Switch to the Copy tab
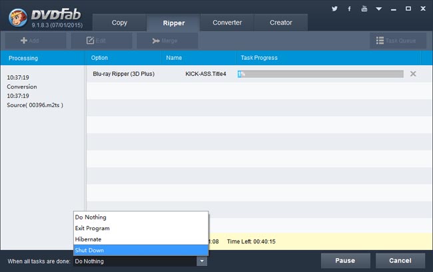 point(119,23)
